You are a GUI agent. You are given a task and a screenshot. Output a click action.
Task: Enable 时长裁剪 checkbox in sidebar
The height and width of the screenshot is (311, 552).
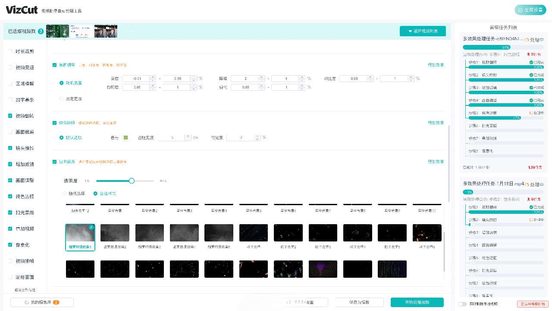[x=10, y=51]
